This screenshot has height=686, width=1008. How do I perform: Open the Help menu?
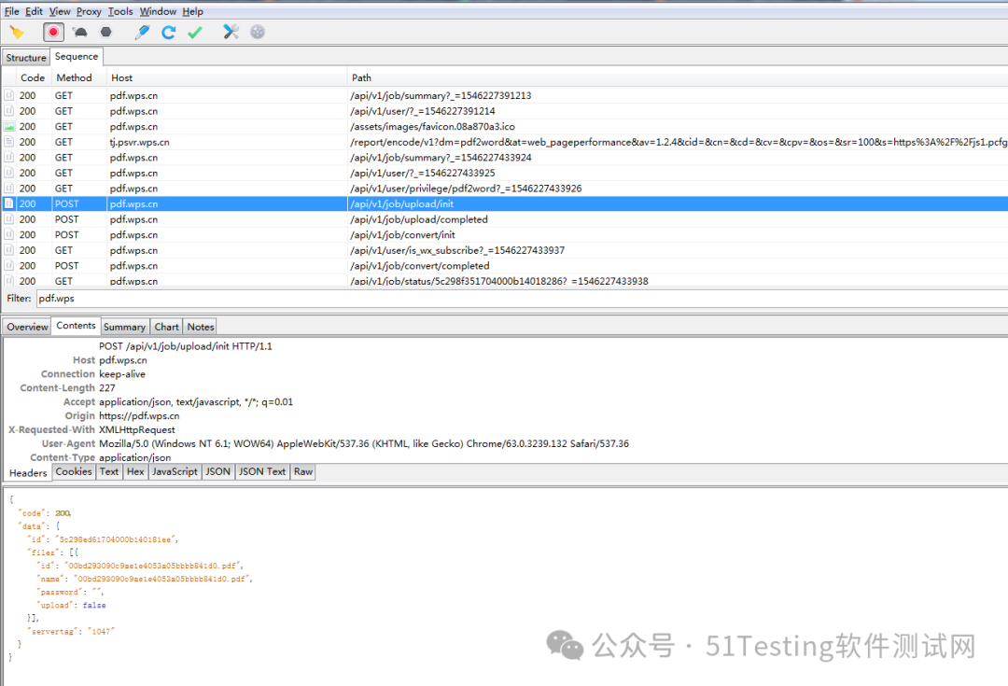(193, 11)
